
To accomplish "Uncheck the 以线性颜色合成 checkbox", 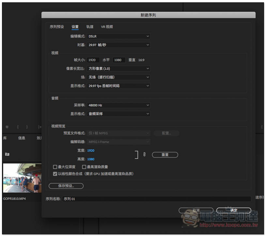I will (55, 174).
